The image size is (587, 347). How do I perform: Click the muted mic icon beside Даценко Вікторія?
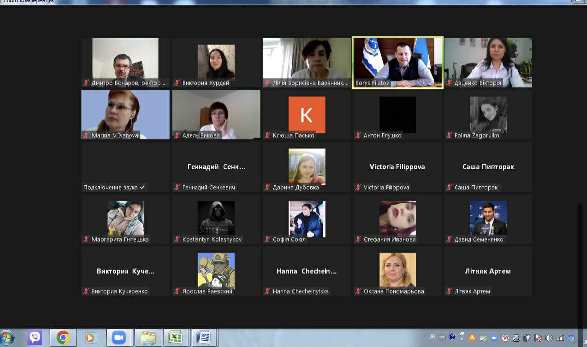point(449,83)
